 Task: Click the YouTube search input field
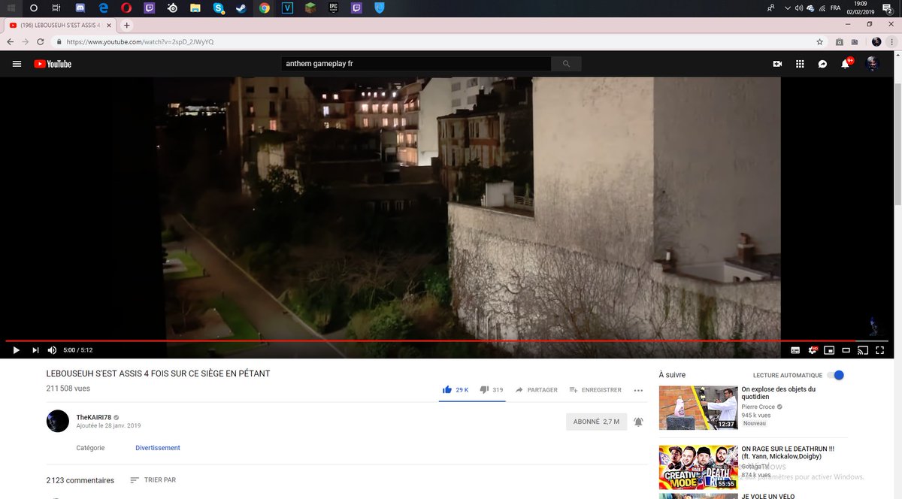tap(416, 64)
